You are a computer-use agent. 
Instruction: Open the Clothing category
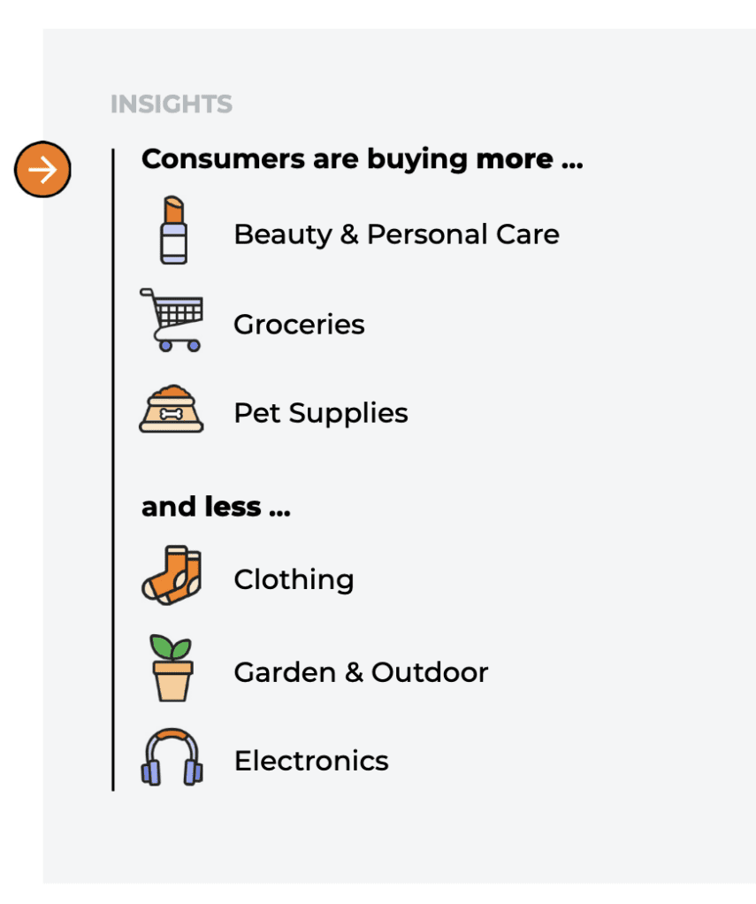tap(294, 579)
